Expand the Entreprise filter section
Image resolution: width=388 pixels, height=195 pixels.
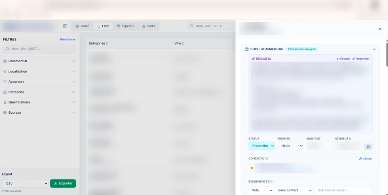(x=39, y=92)
